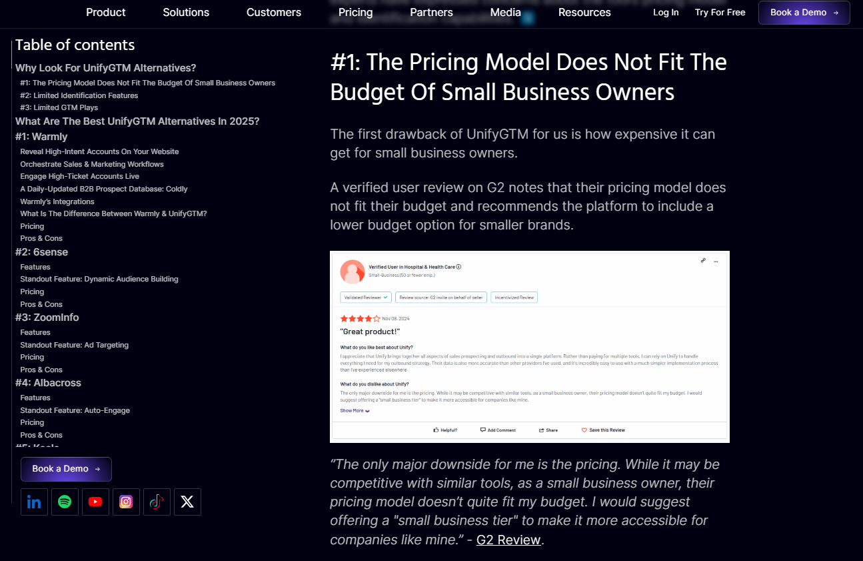
Task: Click the Table of contents heading
Action: 75,45
